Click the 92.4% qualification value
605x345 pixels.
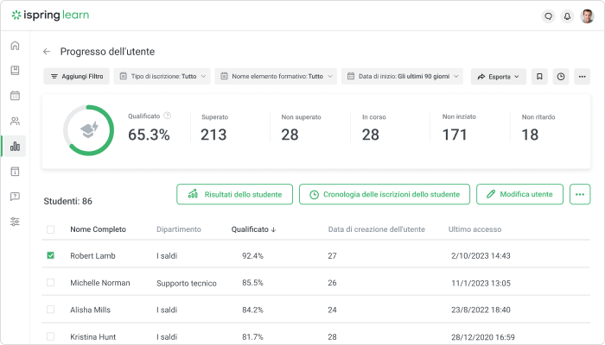252,256
